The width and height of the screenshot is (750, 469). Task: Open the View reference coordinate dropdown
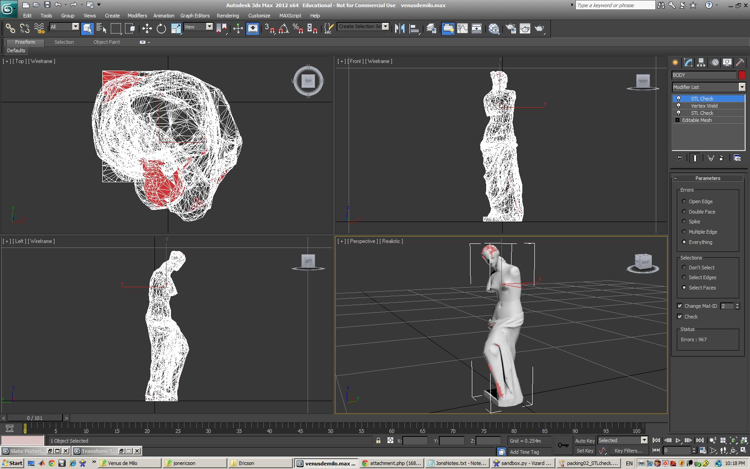(x=209, y=27)
